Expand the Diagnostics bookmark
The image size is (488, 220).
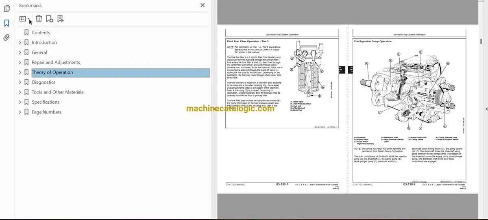coord(20,82)
